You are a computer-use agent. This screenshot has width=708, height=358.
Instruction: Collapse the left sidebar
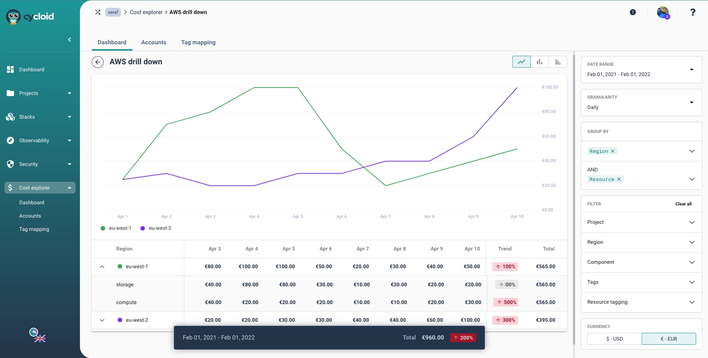(70, 40)
